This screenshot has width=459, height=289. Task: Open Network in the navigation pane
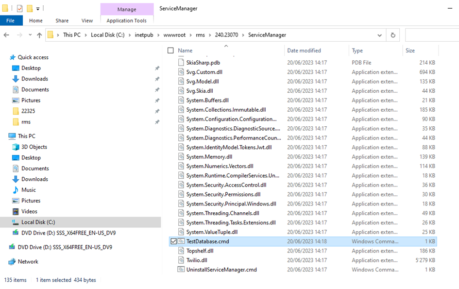(x=28, y=262)
